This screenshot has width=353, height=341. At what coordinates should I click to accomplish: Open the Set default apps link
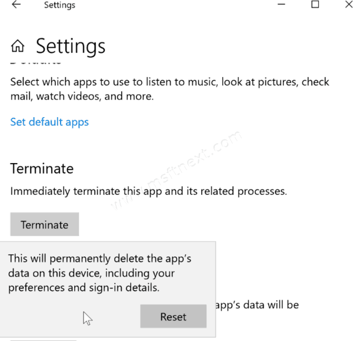(49, 123)
